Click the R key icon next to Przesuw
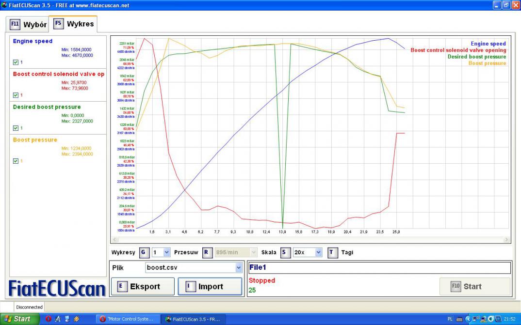The width and height of the screenshot is (521, 325). coord(207,252)
